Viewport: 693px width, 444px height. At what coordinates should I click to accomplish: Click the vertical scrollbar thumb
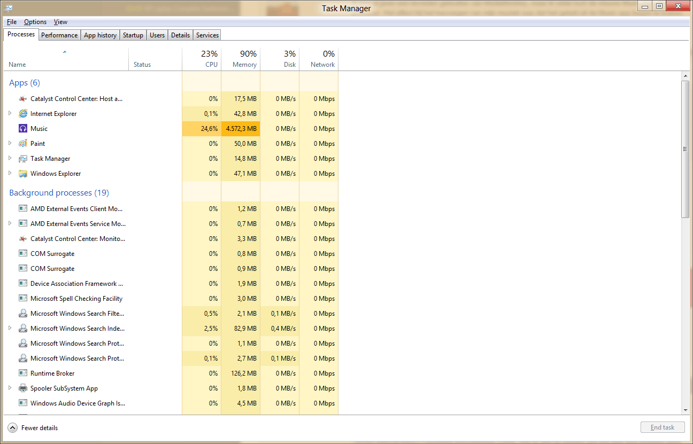click(686, 149)
